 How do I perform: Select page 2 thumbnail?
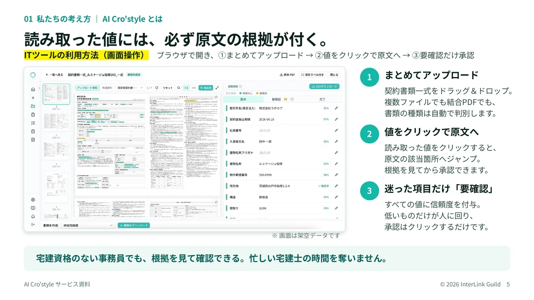point(56,123)
